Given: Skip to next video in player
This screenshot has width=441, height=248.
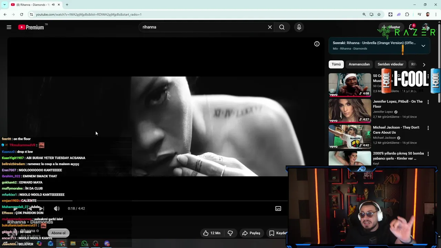Looking at the screenshot, I should (x=41, y=208).
